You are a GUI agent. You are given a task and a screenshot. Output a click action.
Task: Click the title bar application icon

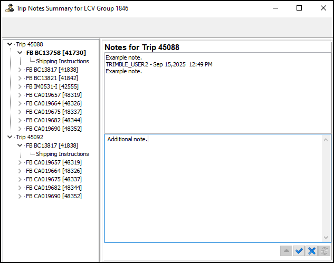tap(9, 8)
